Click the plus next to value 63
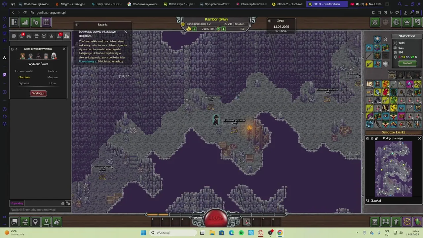Screen dimensions: 423x238 [x=223, y=29]
